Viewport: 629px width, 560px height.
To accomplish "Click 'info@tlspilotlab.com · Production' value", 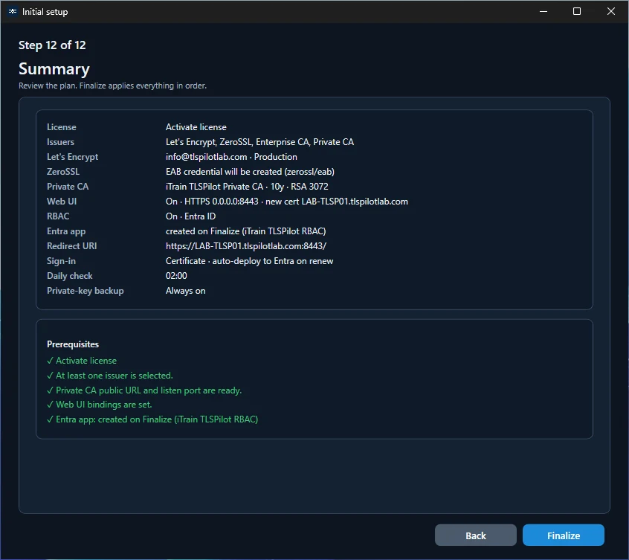I will (x=231, y=157).
